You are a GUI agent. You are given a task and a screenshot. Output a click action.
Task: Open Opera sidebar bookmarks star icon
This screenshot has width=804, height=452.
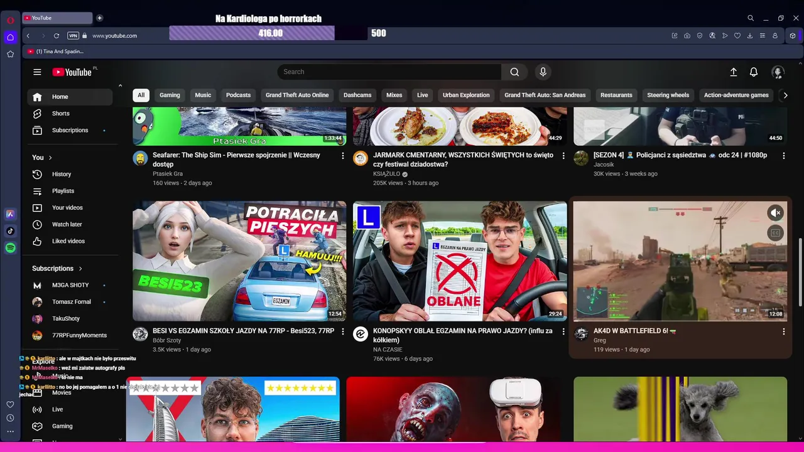click(10, 54)
